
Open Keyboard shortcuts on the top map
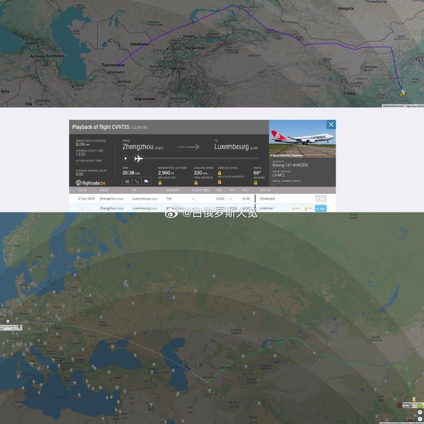click(393, 106)
